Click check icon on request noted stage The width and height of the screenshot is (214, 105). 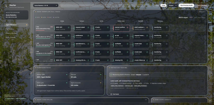[88, 27]
